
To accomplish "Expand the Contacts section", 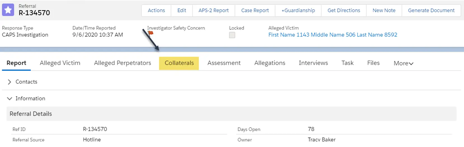I will (x=10, y=82).
